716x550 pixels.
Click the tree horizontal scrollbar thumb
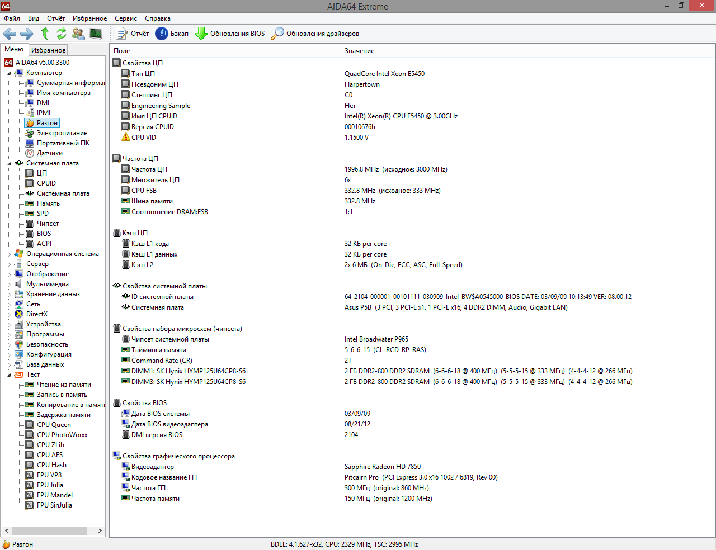point(49,531)
